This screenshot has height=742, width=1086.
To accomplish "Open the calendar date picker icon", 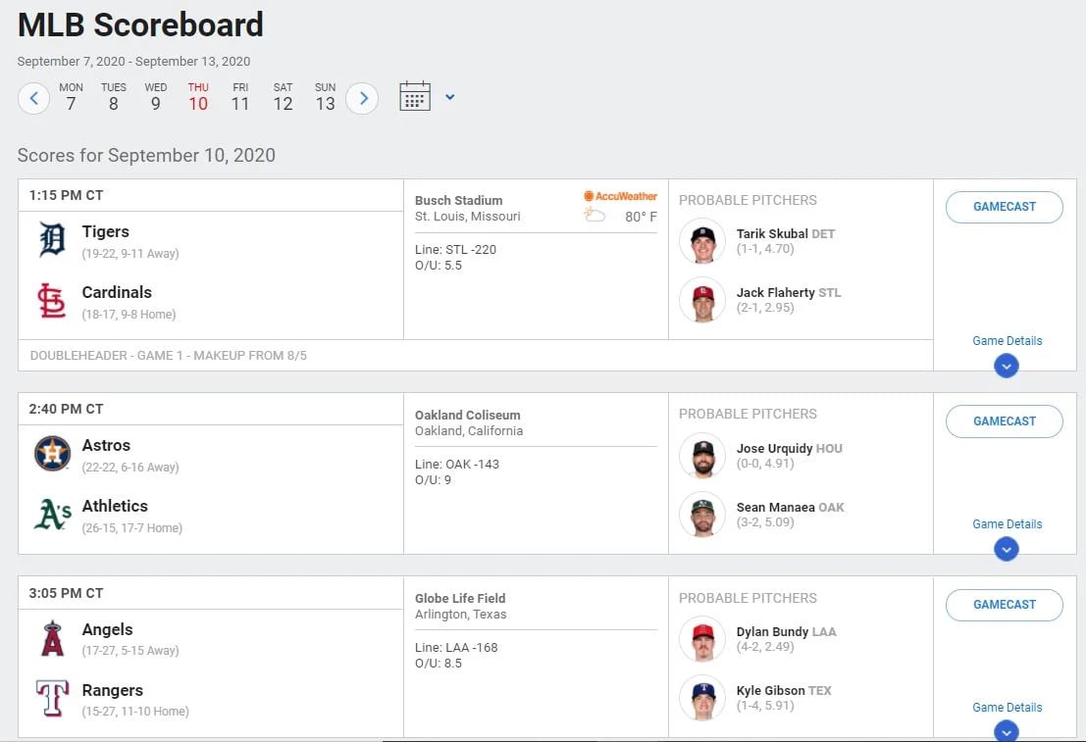I will click(x=415, y=97).
